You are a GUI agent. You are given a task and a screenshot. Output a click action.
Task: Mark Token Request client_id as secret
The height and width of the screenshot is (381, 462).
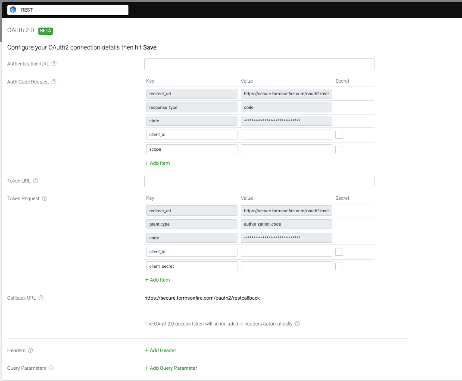pyautogui.click(x=339, y=252)
